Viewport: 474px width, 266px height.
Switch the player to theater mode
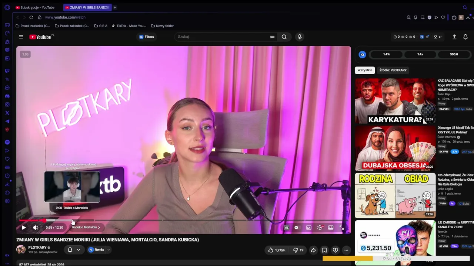click(331, 228)
